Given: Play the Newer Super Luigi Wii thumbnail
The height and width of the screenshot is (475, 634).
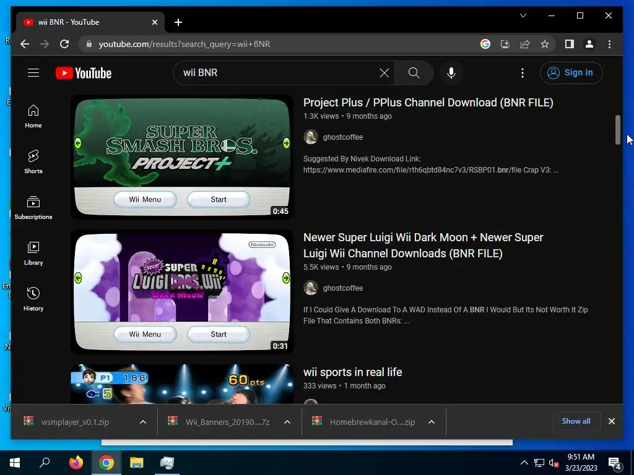Looking at the screenshot, I should [x=182, y=292].
